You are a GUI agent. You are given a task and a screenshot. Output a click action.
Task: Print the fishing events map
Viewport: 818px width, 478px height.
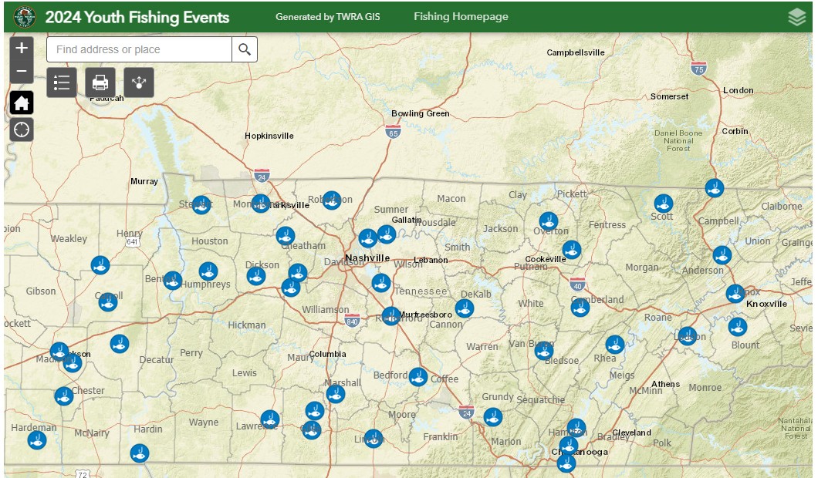click(x=100, y=82)
